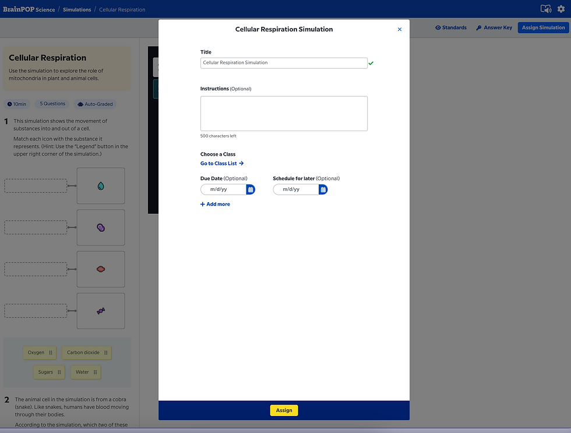Click the drop zone beside red oval icon

tap(36, 269)
